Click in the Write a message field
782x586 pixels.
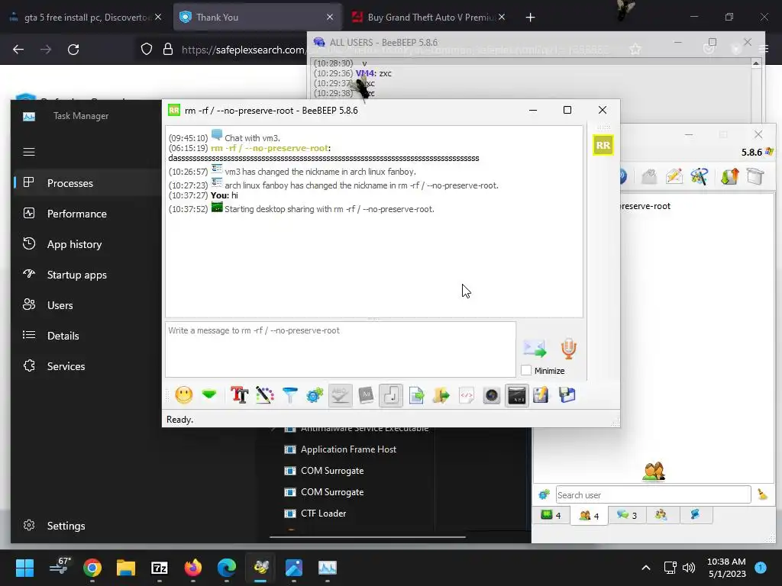[341, 349]
